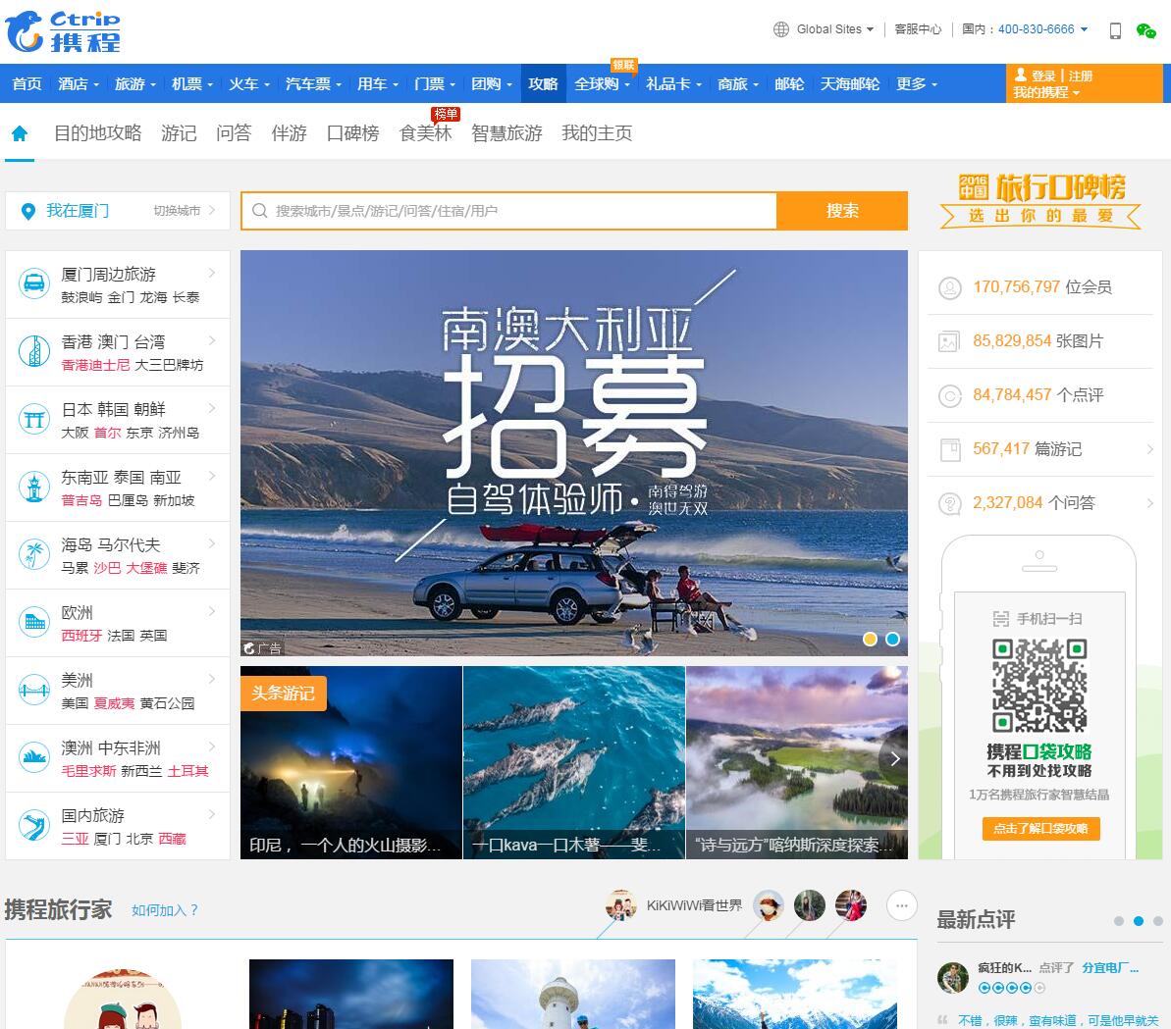The width and height of the screenshot is (1171, 1029).
Task: Open the 印尼，一个人的火山摄影 travelogue thumbnail
Action: [x=351, y=762]
